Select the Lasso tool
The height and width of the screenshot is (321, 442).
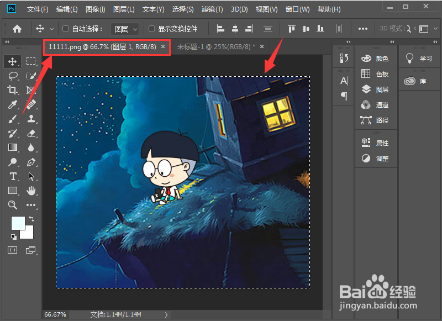(13, 76)
